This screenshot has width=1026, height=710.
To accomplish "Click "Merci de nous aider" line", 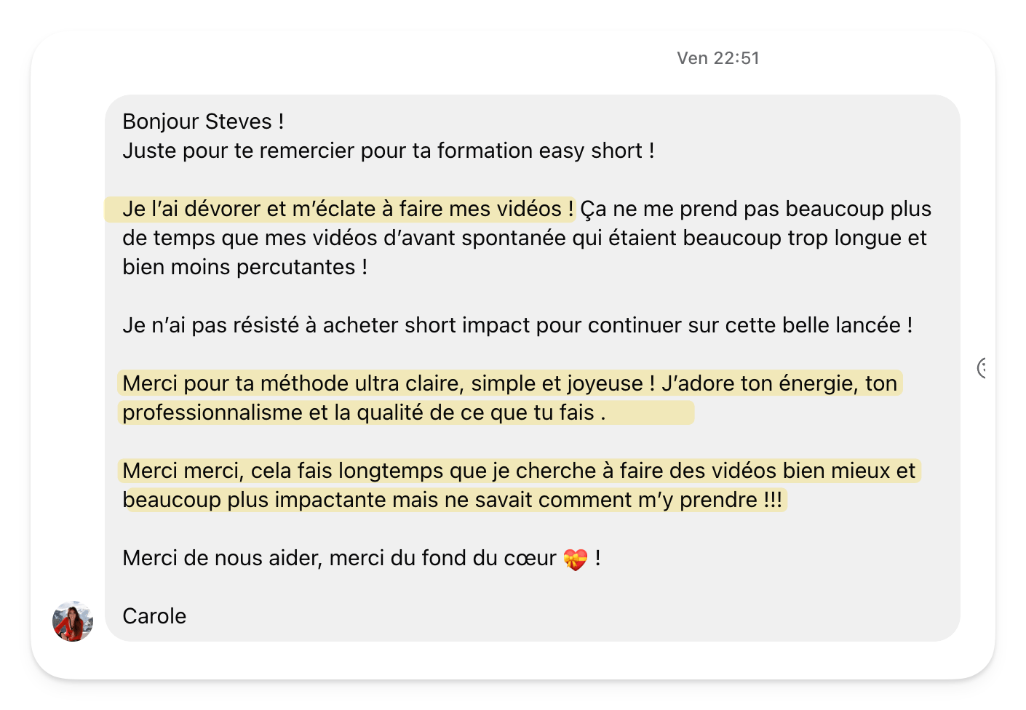I will [338, 558].
